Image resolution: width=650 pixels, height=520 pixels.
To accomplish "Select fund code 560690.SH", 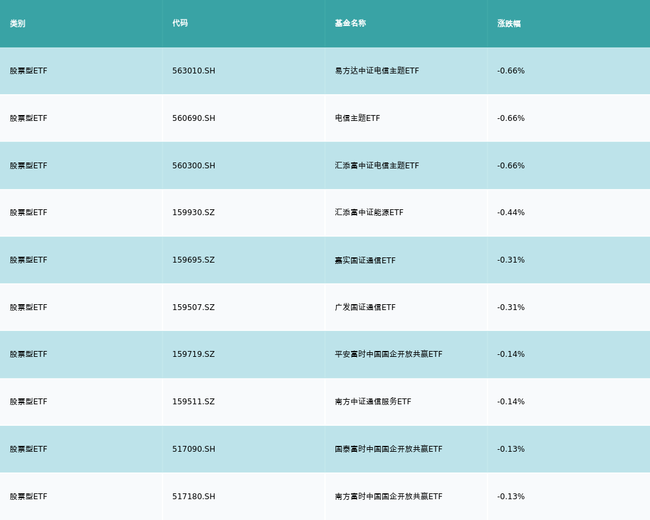I will [194, 118].
